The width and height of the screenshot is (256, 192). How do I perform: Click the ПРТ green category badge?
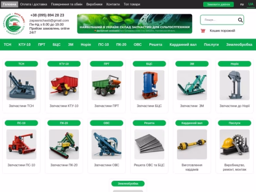tap(107, 64)
